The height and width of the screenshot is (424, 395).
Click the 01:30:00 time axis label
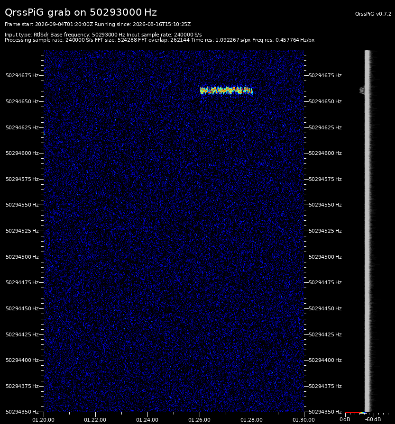pyautogui.click(x=303, y=420)
